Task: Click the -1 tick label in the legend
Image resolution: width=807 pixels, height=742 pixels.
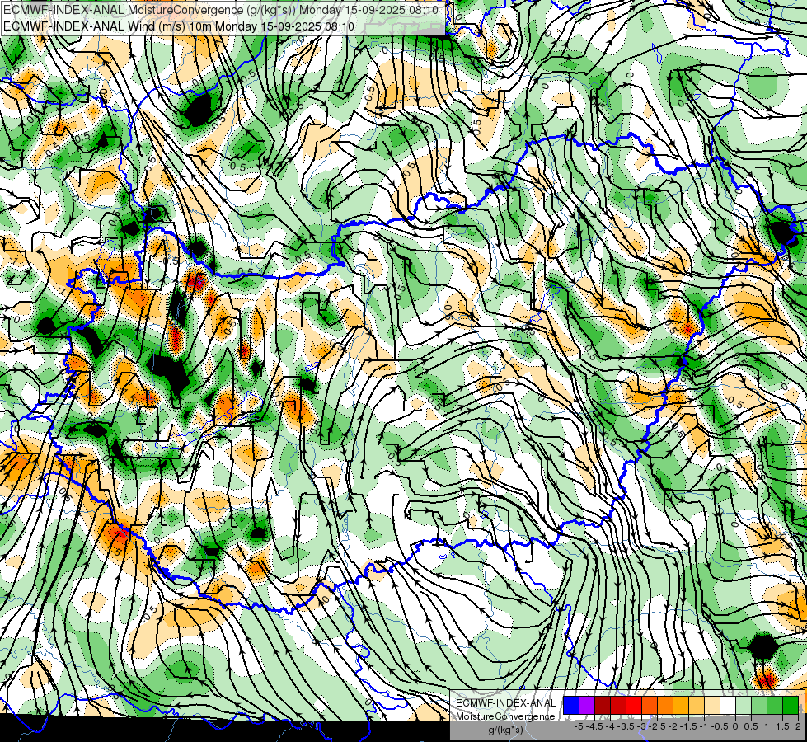Action: pyautogui.click(x=704, y=726)
